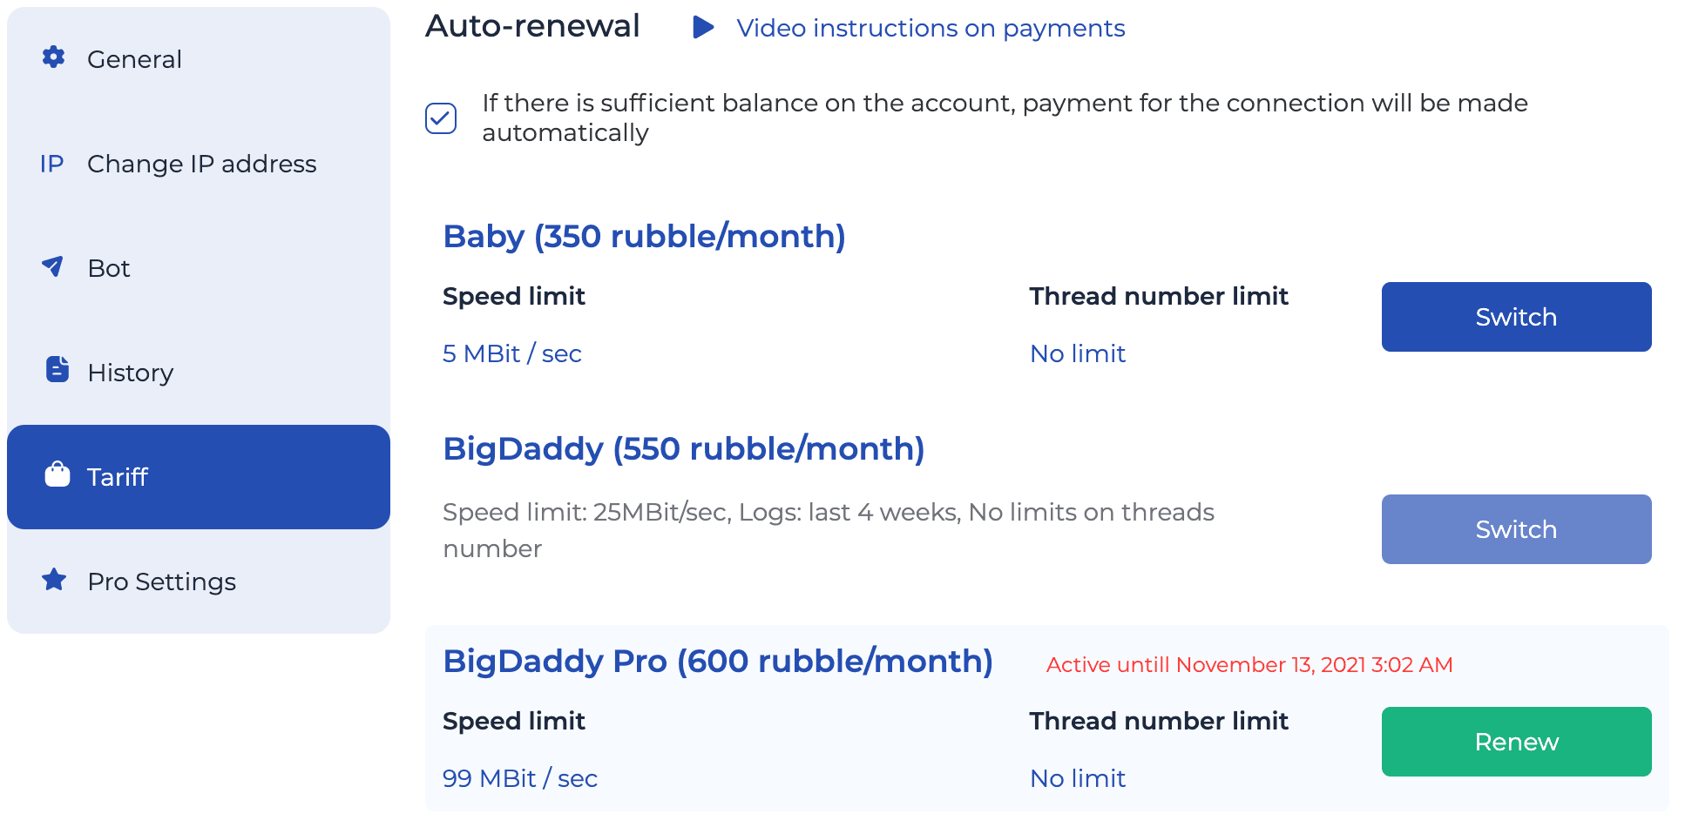Viewport: 1692px width, 827px height.
Task: Open the History section
Action: [x=199, y=373]
